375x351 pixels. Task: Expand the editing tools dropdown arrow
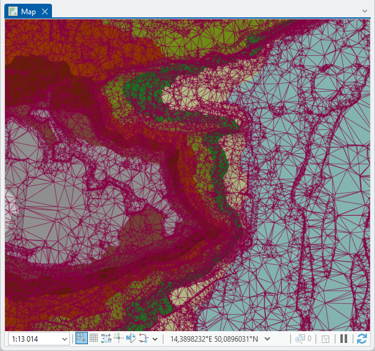(x=155, y=339)
